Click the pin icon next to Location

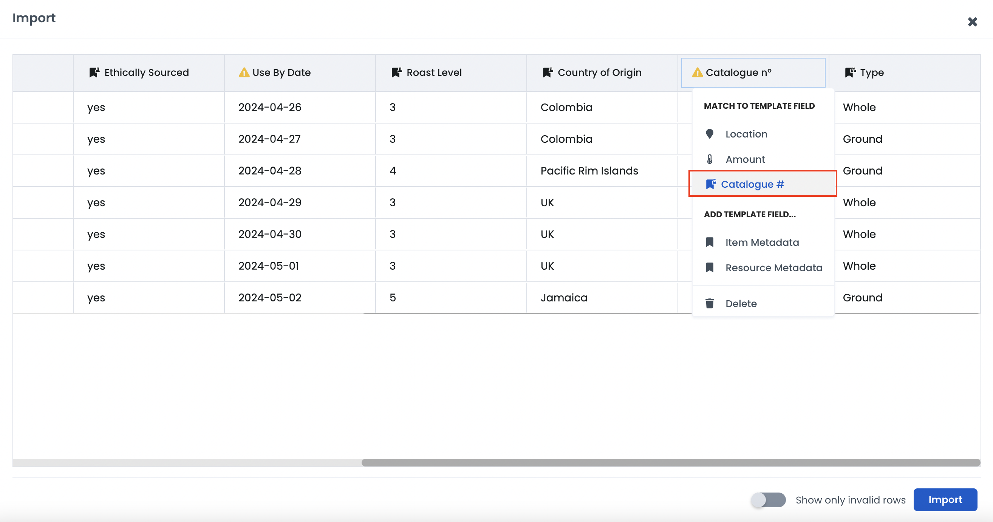pos(710,134)
